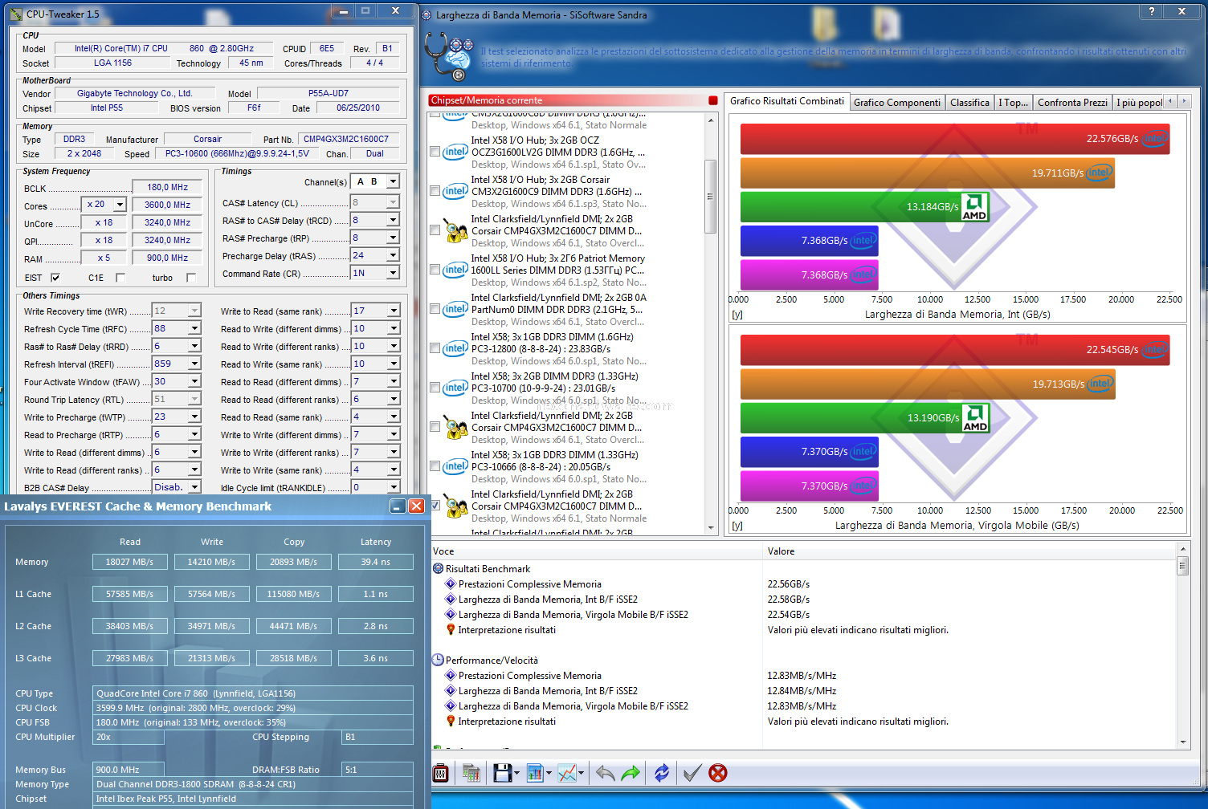
Task: Click the red 22.576GB/s chart bar
Action: coord(954,139)
